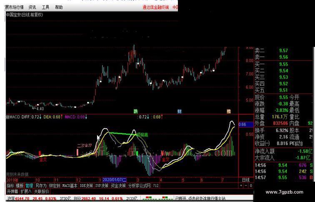
Task: Click the DEA: 0.68 value
Action: (52, 117)
